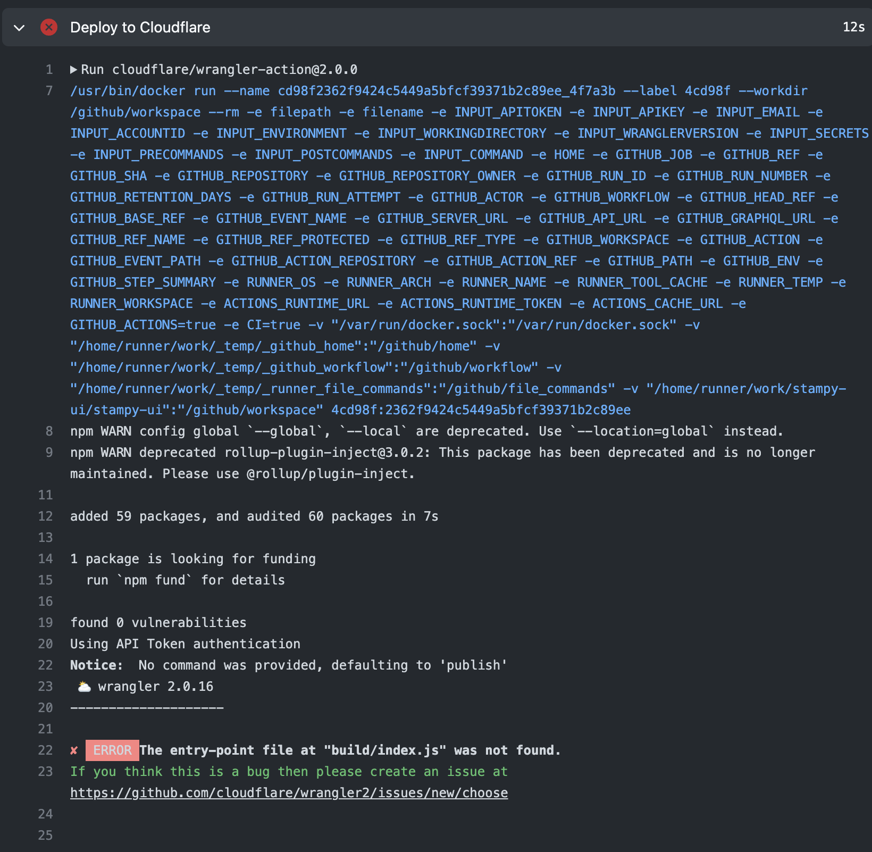Image resolution: width=872 pixels, height=852 pixels.
Task: Click 'GITHUB_ACTIONS=true -e CI=true' in docker command
Action: (x=186, y=325)
